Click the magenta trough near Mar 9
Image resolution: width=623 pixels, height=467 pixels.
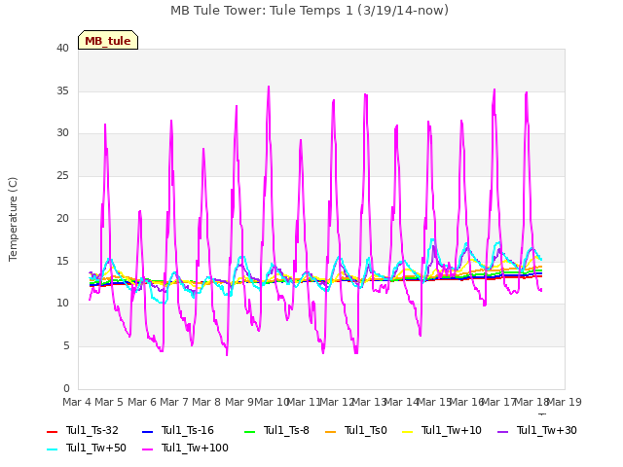[227, 354]
